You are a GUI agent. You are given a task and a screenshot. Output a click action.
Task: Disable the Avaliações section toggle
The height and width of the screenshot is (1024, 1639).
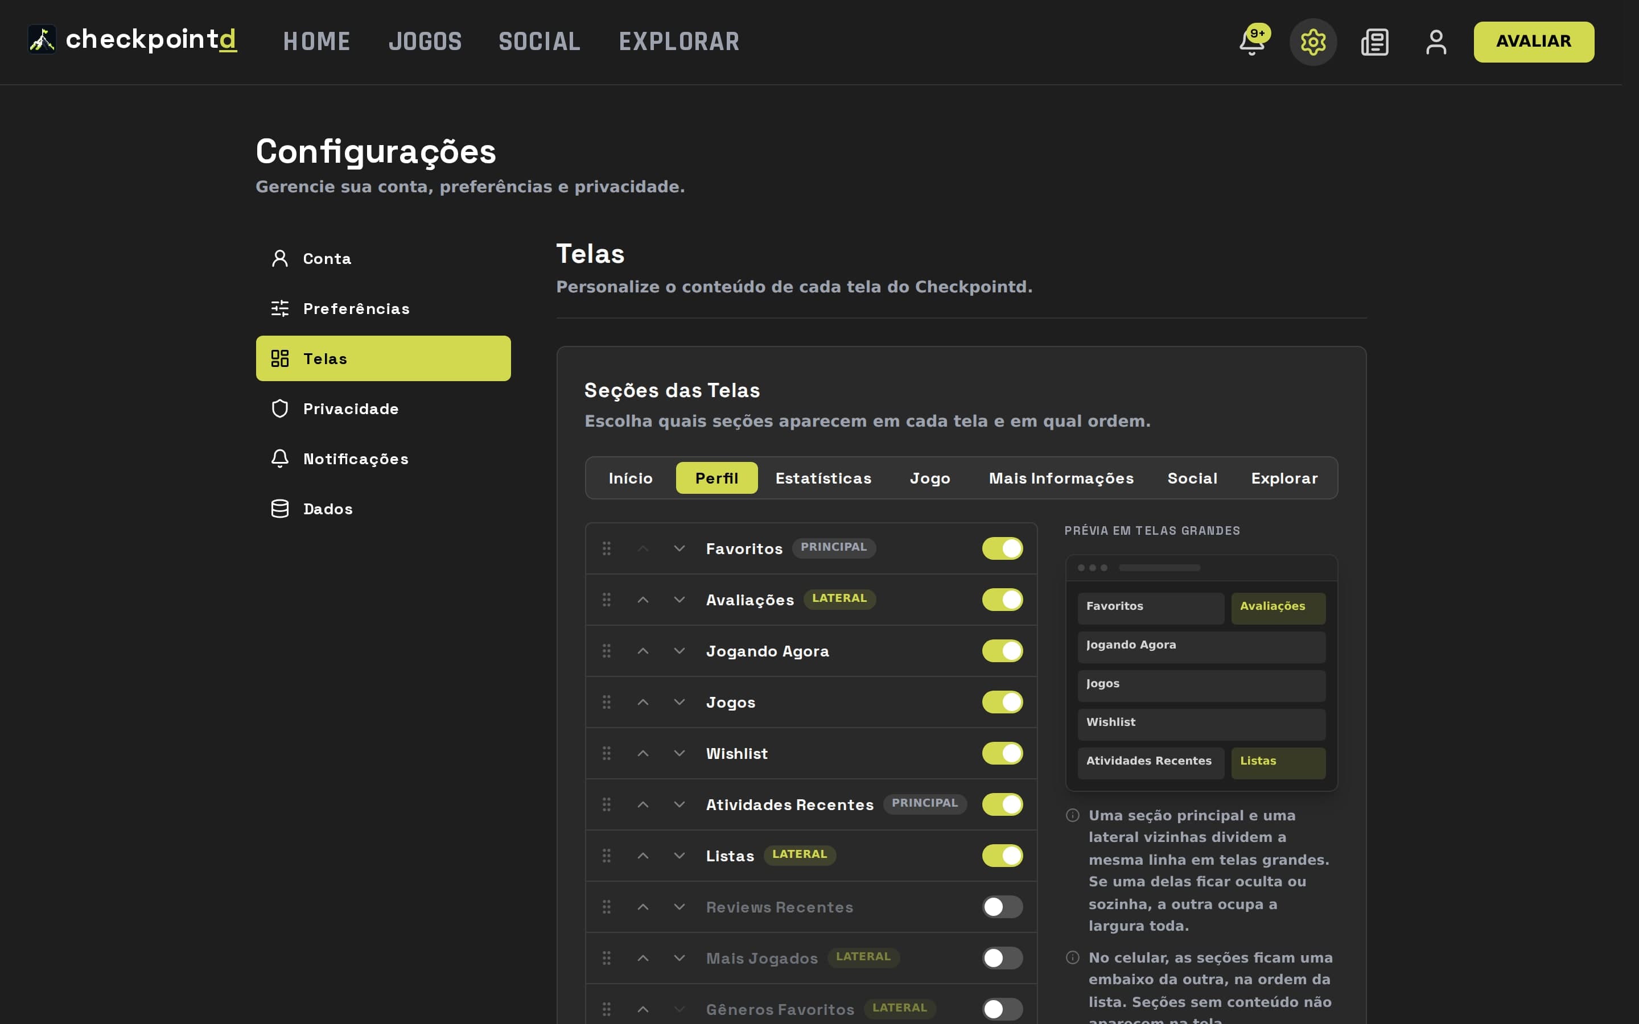(x=1002, y=600)
